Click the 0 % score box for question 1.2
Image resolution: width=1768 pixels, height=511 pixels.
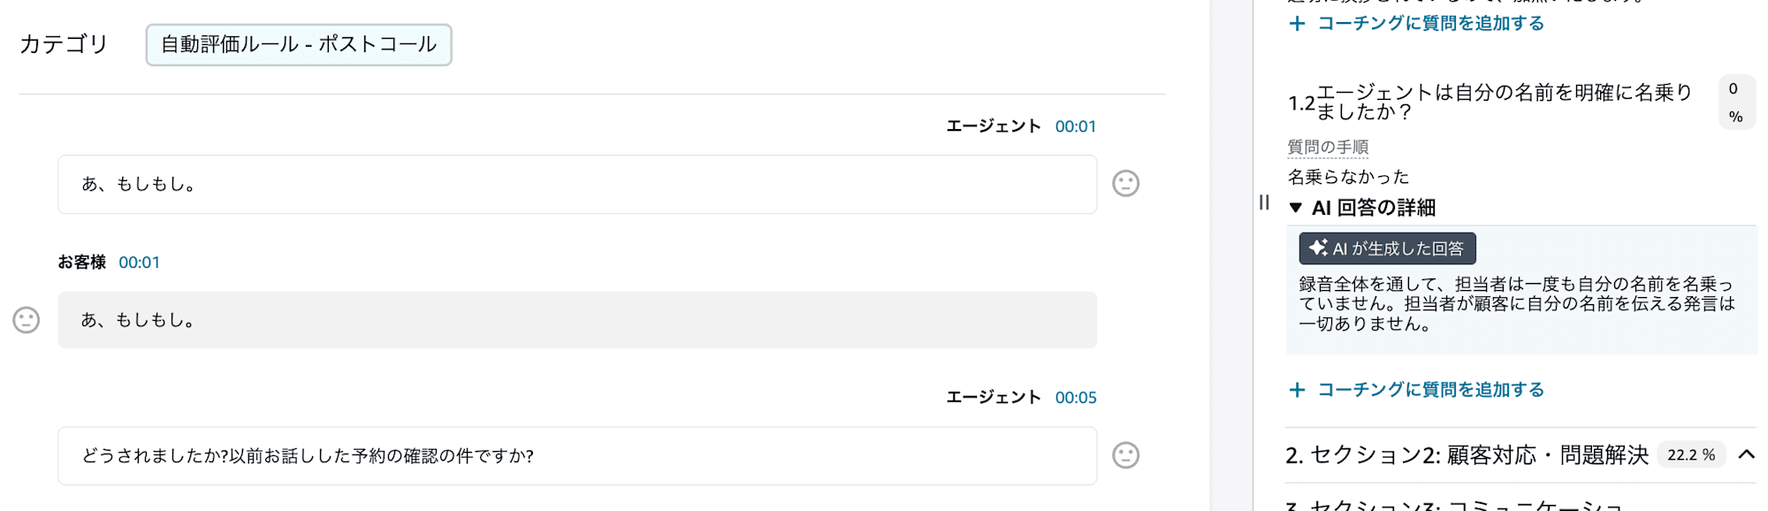[x=1735, y=102]
